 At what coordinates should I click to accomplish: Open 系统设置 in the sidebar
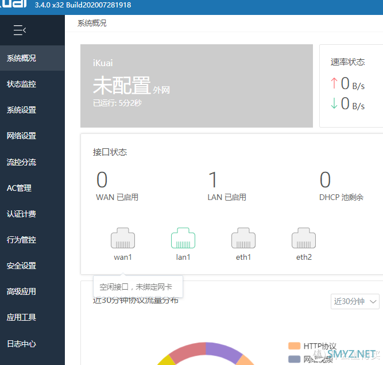32,110
